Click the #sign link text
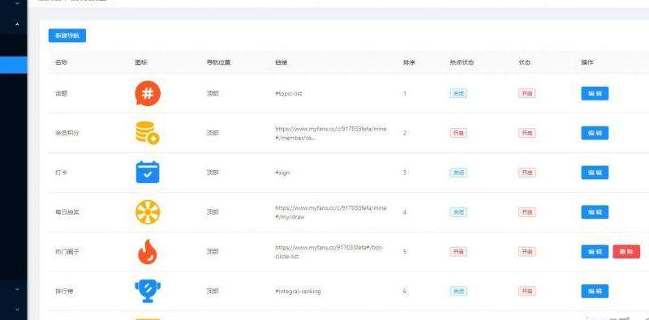Viewport: 649px width, 320px height. pyautogui.click(x=282, y=173)
